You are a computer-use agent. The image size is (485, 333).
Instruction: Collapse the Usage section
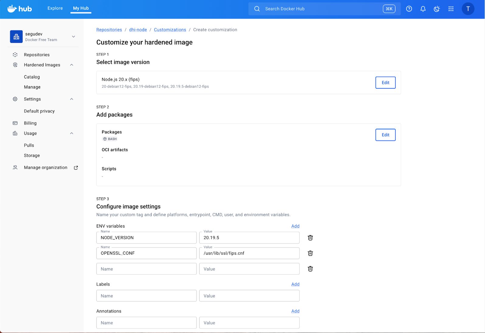[72, 133]
